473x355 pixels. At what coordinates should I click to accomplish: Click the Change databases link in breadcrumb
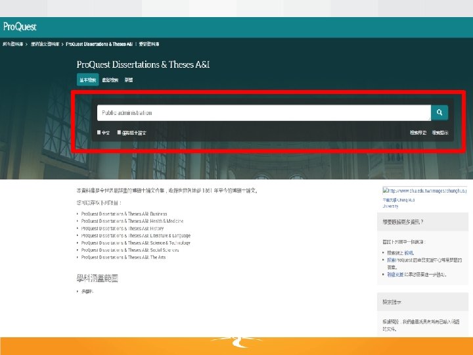pos(149,44)
